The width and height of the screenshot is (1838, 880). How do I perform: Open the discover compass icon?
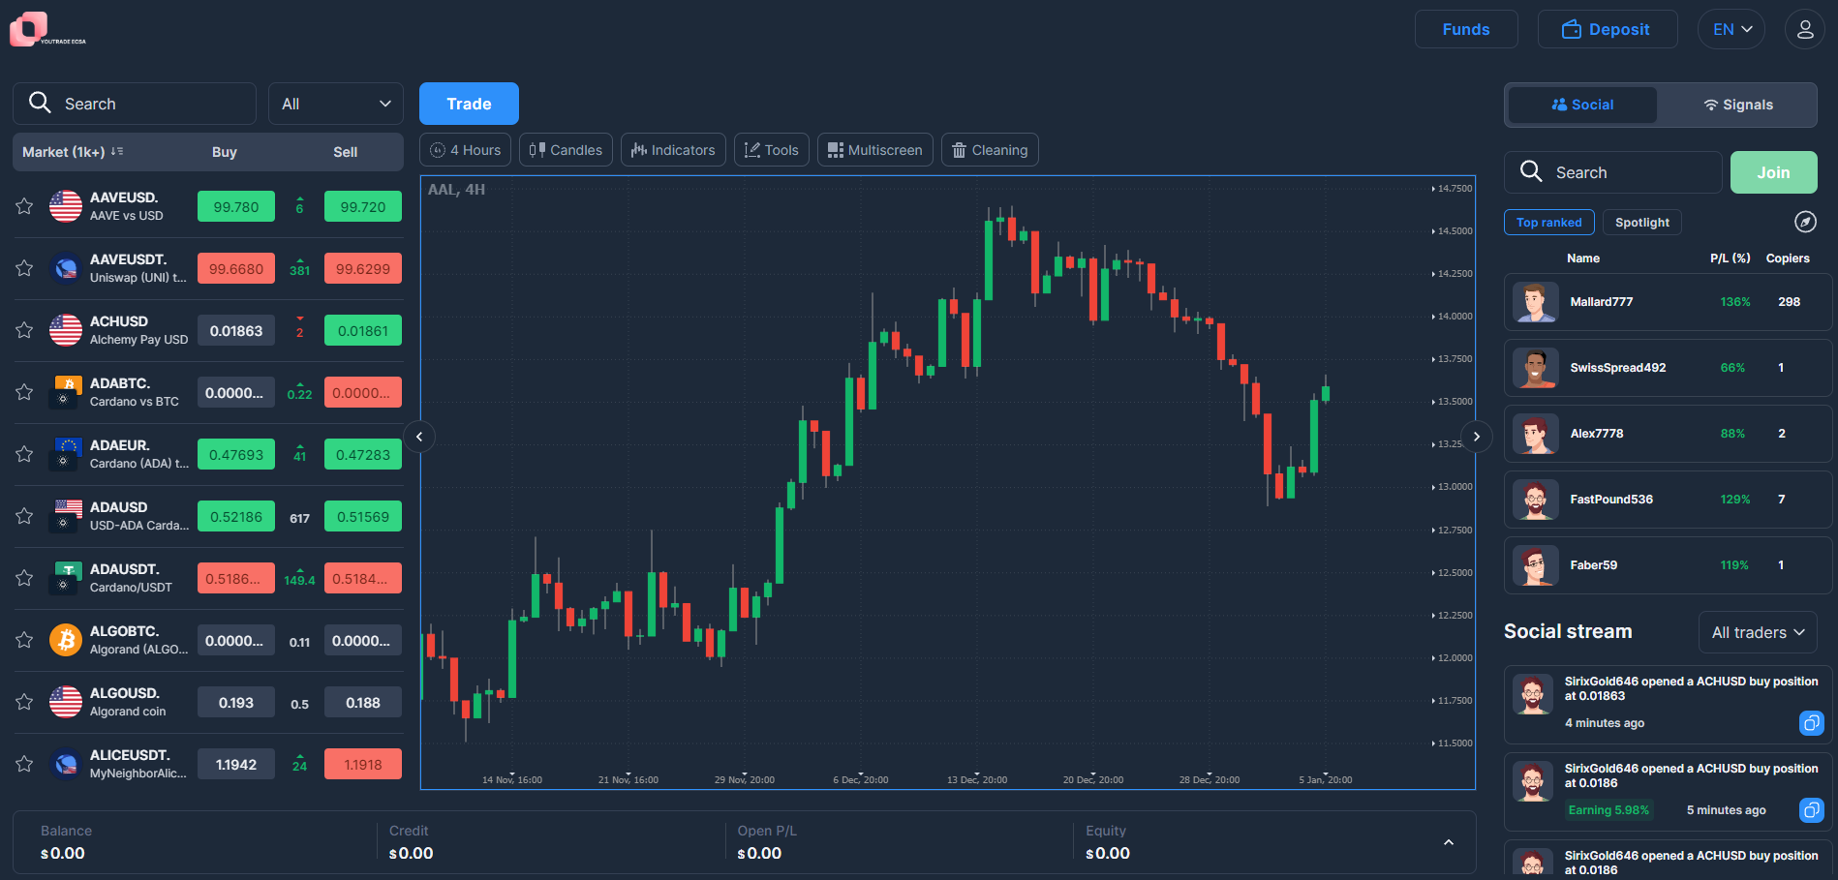[1805, 222]
